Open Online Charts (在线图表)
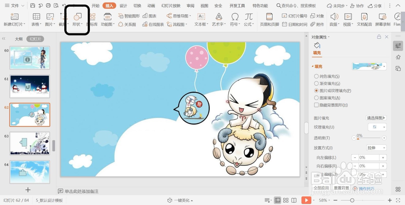405x205 pixels. [153, 24]
